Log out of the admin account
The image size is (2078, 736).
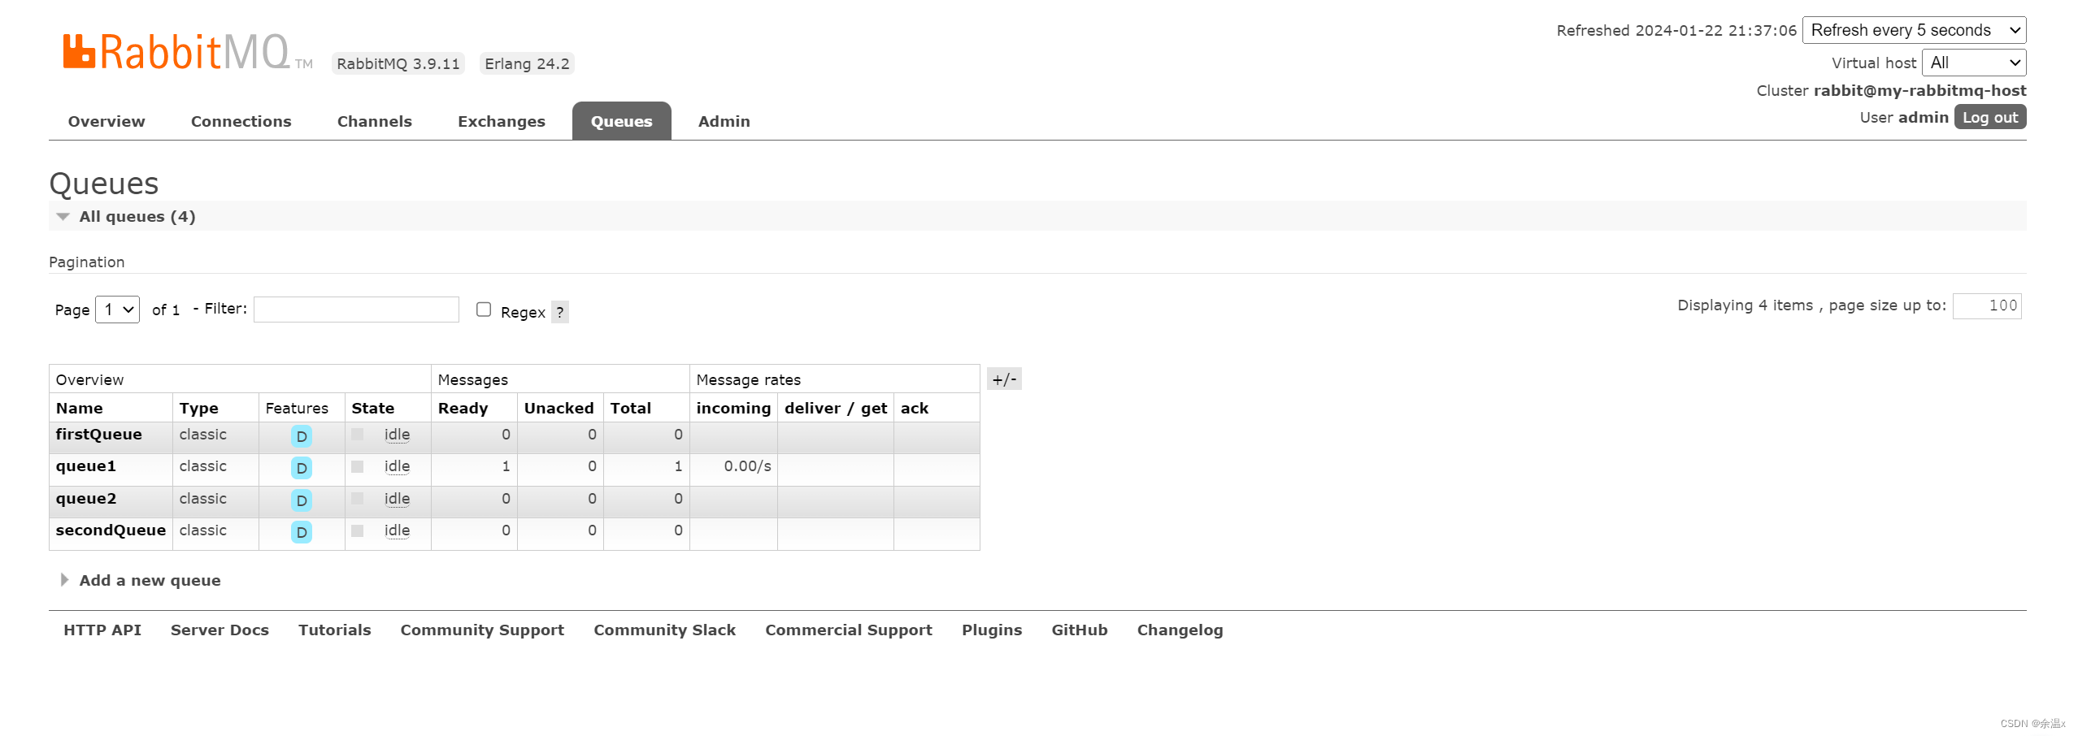[x=1990, y=117]
